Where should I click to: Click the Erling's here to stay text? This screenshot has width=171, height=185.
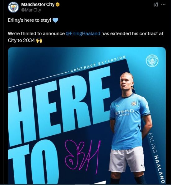pyautogui.click(x=30, y=20)
